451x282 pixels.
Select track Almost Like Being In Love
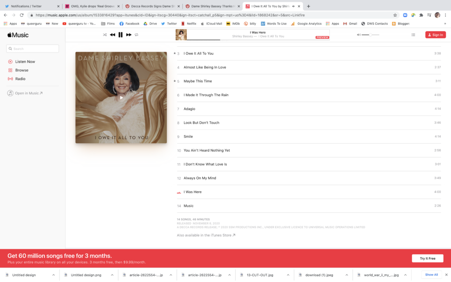click(x=309, y=67)
